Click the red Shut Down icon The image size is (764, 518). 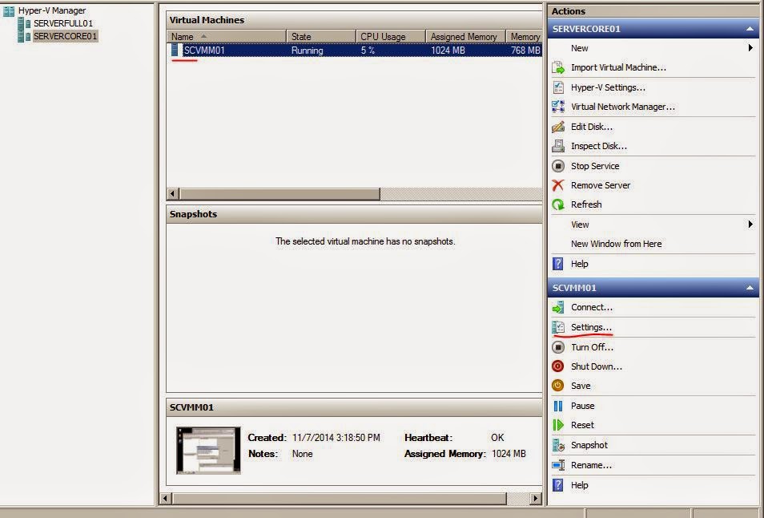[x=558, y=366]
